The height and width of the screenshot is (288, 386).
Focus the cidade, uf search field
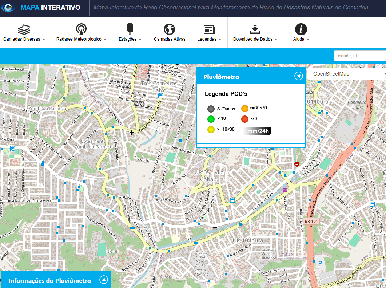click(x=360, y=56)
